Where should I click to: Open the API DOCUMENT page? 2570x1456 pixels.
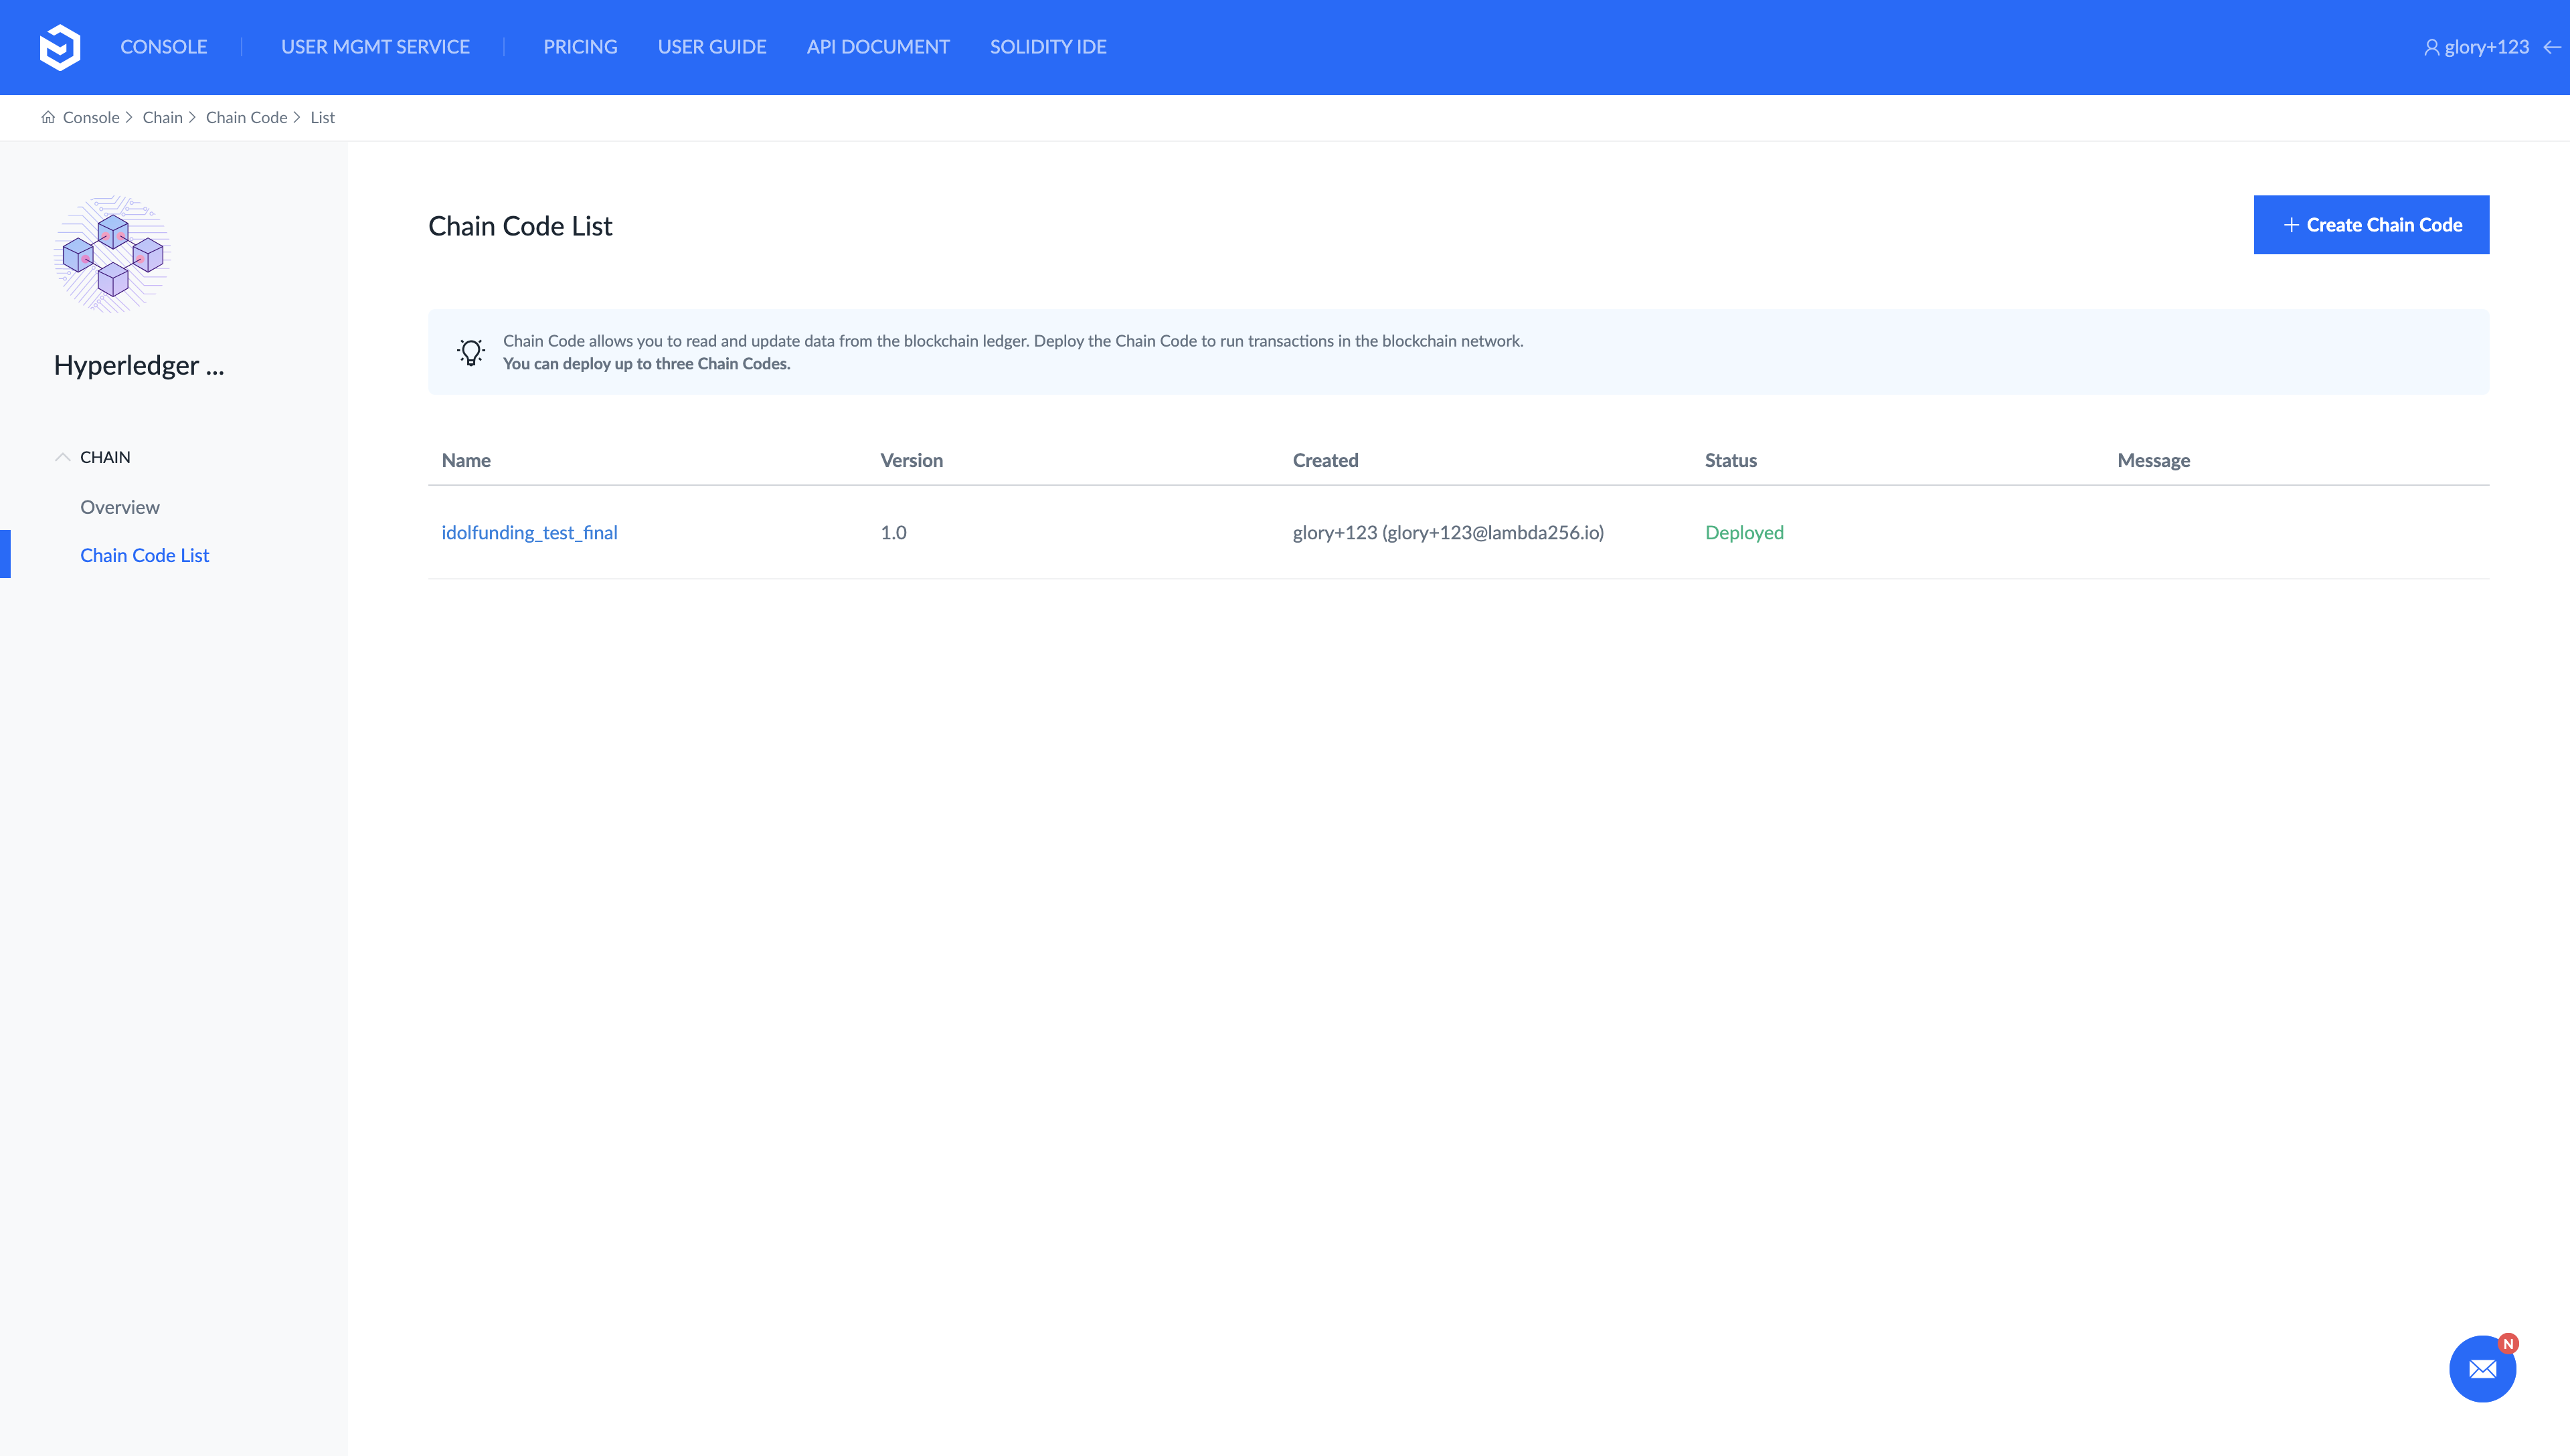pyautogui.click(x=878, y=47)
